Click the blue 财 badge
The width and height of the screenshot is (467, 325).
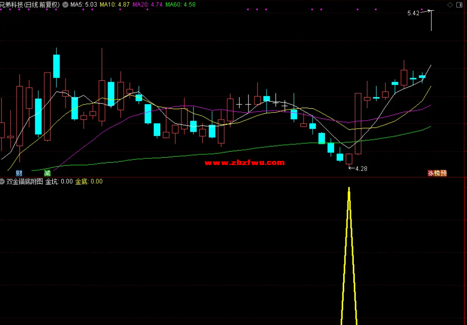pos(19,173)
